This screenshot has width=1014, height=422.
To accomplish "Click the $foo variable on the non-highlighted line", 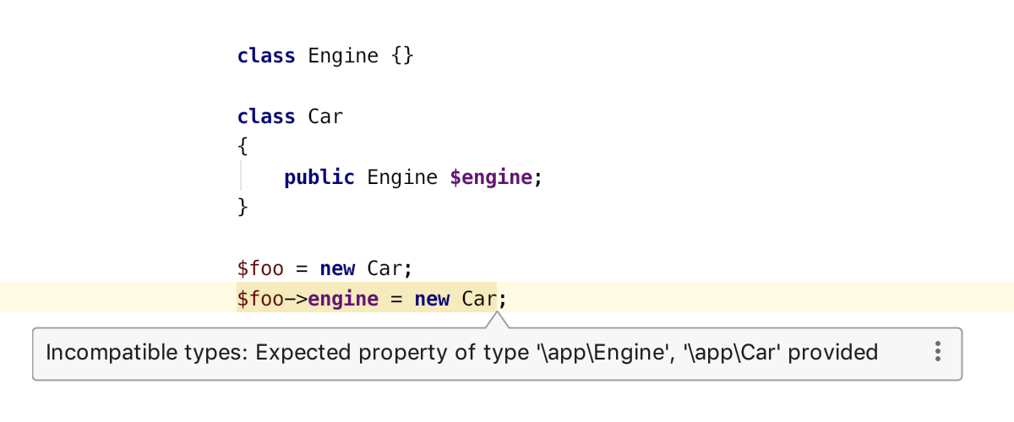I will 260,269.
